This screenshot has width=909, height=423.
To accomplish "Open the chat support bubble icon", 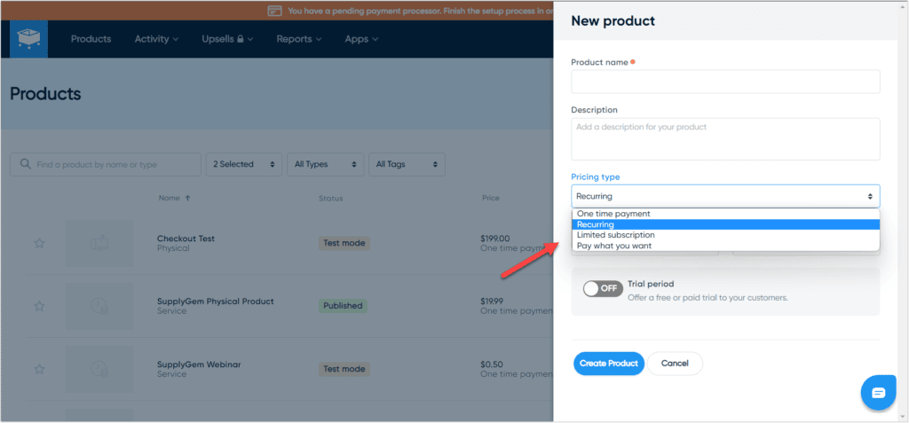I will pyautogui.click(x=878, y=393).
